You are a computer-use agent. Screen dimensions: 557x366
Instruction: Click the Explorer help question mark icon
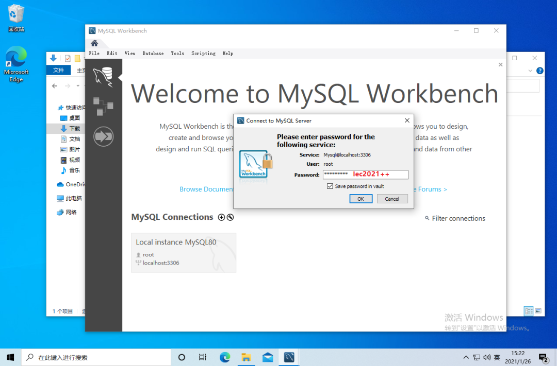pyautogui.click(x=539, y=71)
